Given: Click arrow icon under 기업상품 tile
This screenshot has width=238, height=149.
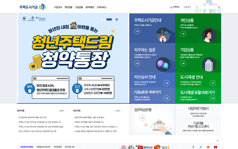Looking at the screenshot, I should pyautogui.click(x=183, y=63).
